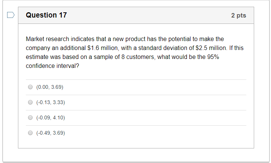Click the answer label text (-0.49, 3.69)
271x163 pixels.
[x=51, y=133]
